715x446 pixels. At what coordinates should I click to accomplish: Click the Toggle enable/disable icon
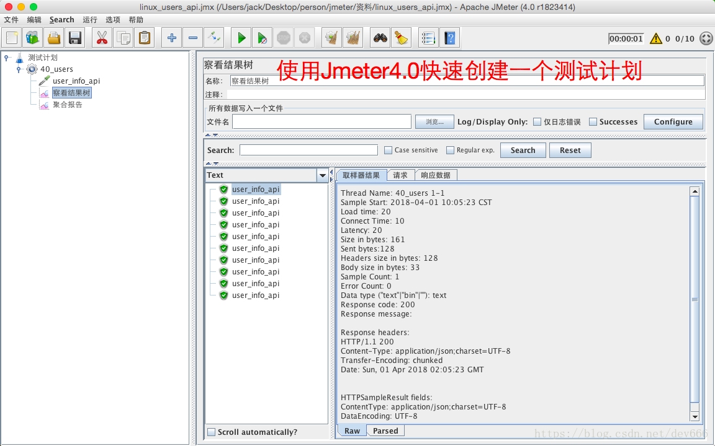click(x=214, y=38)
